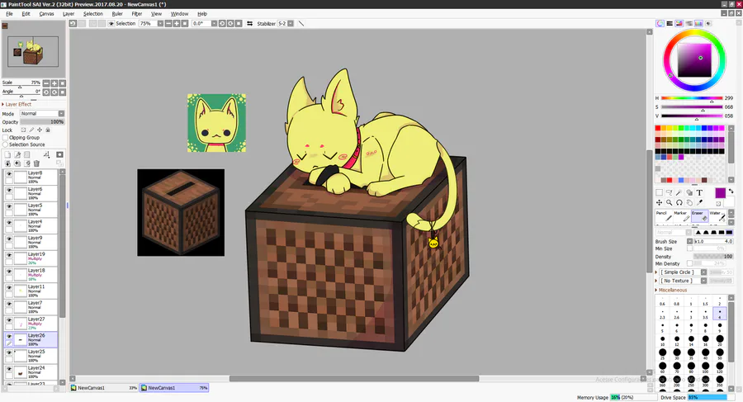Toggle visibility eye of Layer6
The image size is (743, 402).
click(9, 190)
